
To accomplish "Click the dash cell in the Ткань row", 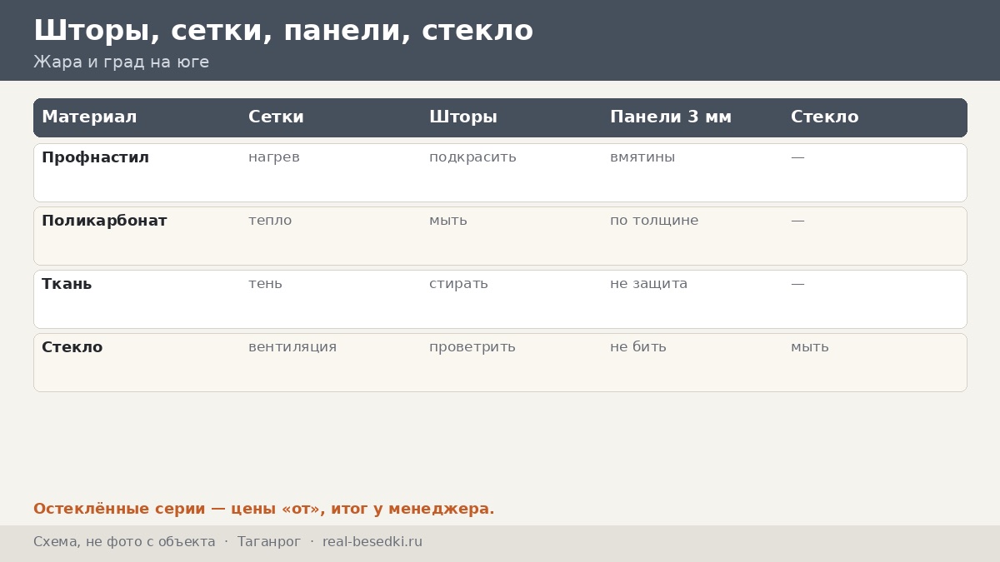I will [x=797, y=284].
